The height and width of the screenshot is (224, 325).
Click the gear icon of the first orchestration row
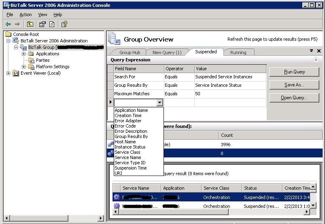click(x=117, y=197)
